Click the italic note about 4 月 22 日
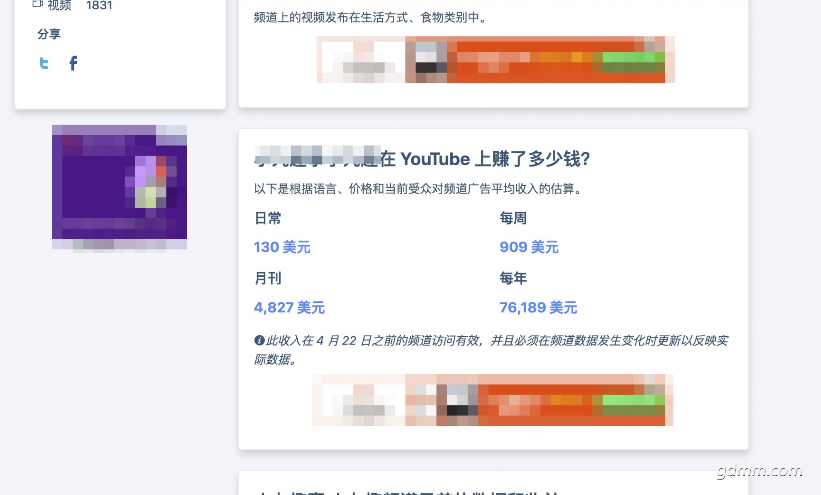This screenshot has width=821, height=495. click(491, 350)
